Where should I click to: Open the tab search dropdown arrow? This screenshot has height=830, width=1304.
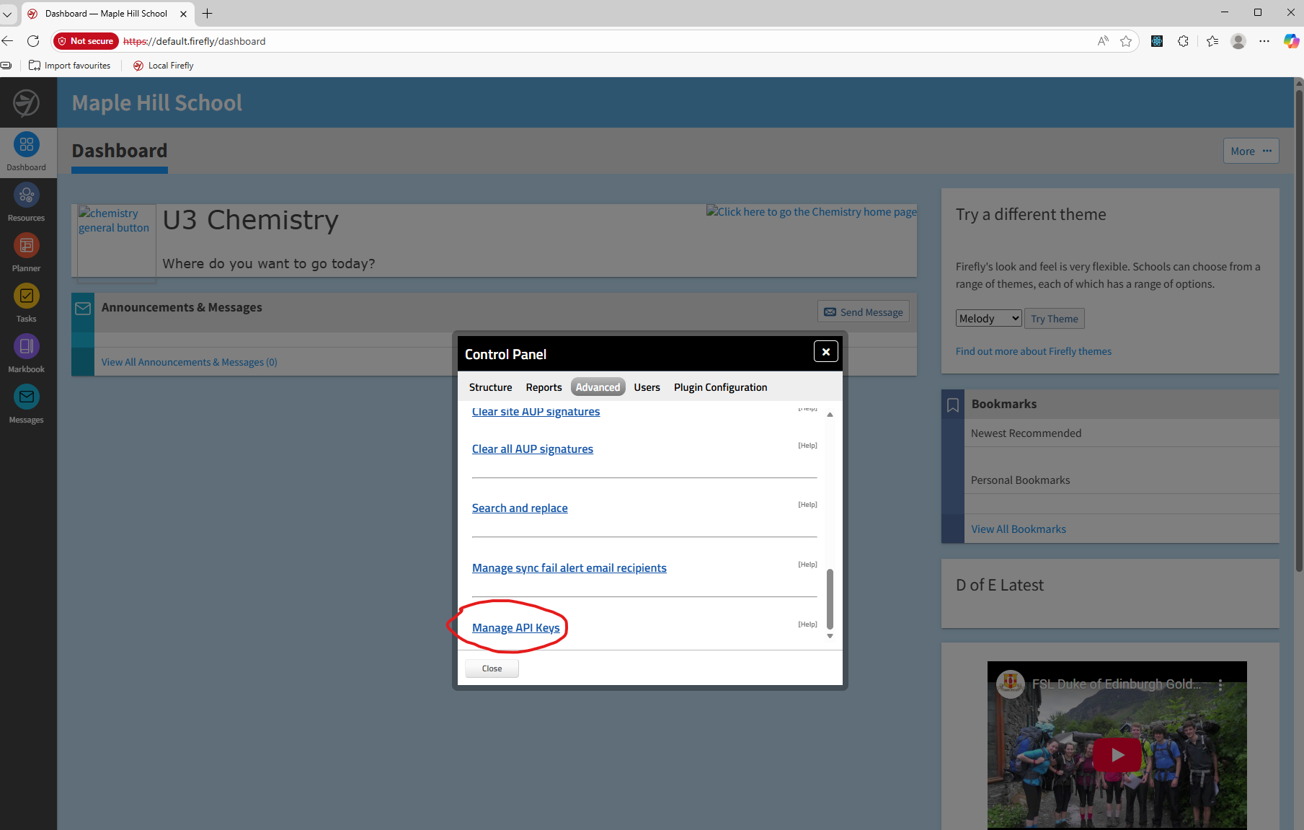pos(7,14)
